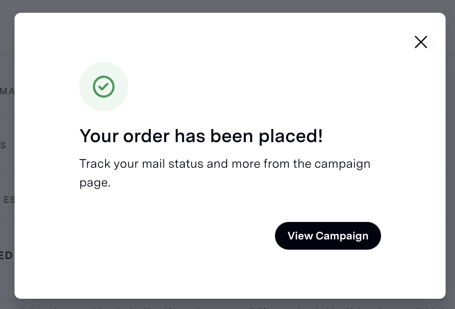Click the 'Track your mail status' description text

(225, 173)
